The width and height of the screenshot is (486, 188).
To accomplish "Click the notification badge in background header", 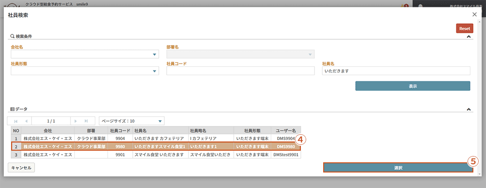I will tap(406, 5).
